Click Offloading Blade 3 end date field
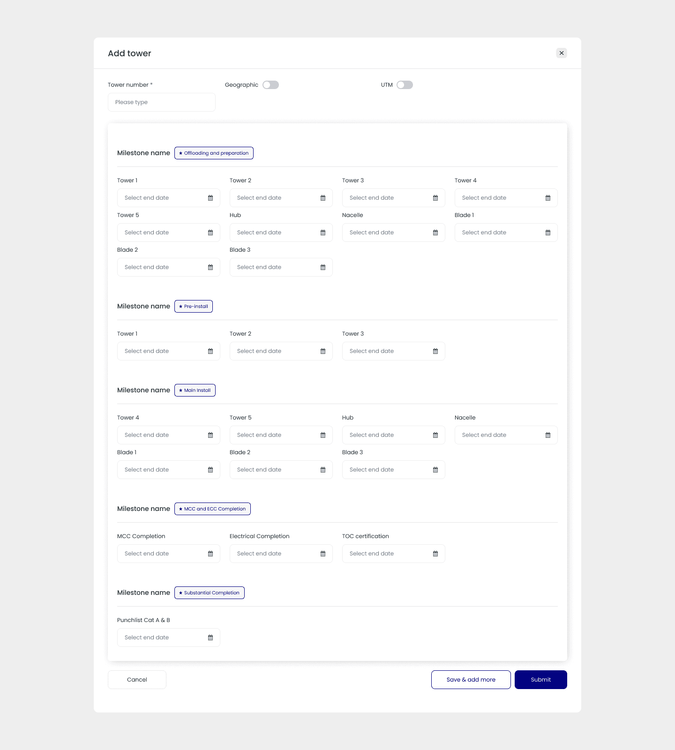 tap(281, 267)
